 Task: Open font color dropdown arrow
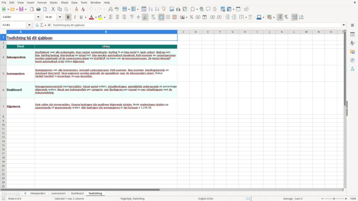96,17
